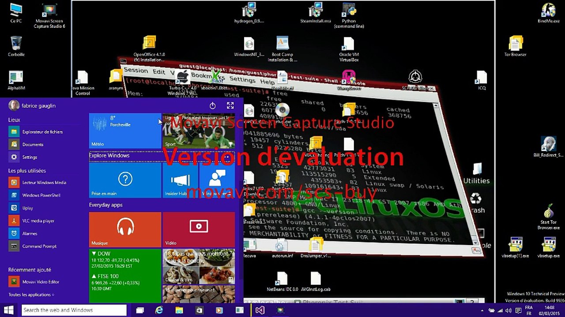Open the Prise en main tile
Screen dimensions: 565x317
pos(125,180)
